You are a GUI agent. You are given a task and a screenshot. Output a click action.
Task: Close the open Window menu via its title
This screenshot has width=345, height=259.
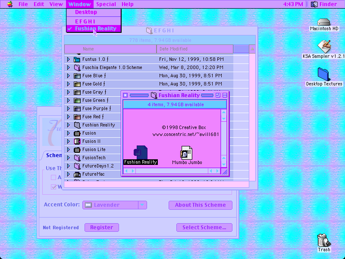tap(79, 4)
